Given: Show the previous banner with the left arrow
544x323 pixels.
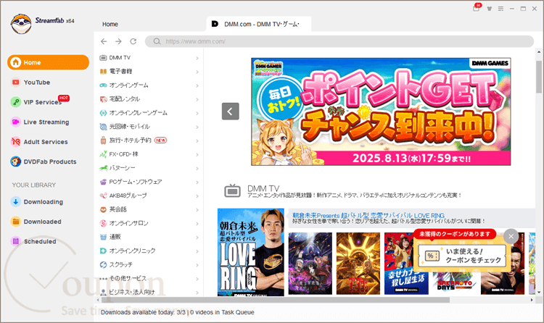Looking at the screenshot, I should coord(231,112).
